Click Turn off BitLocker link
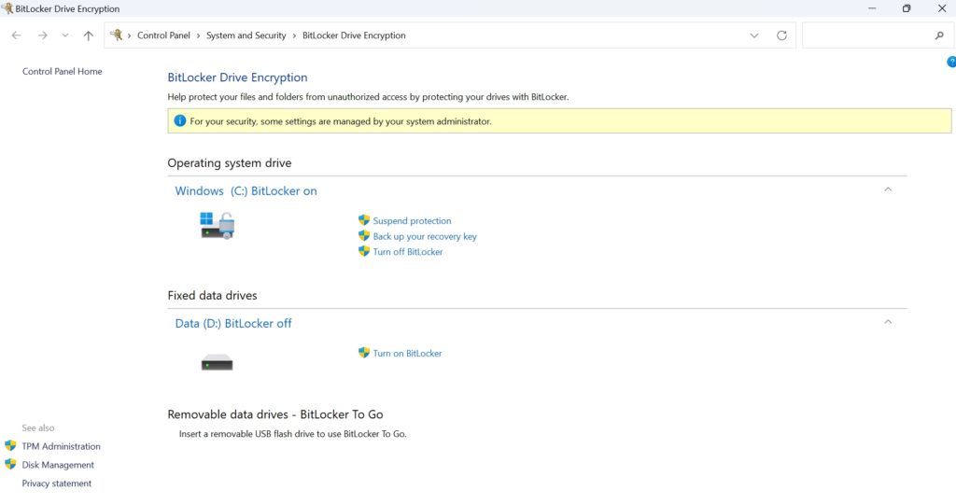 tap(408, 252)
